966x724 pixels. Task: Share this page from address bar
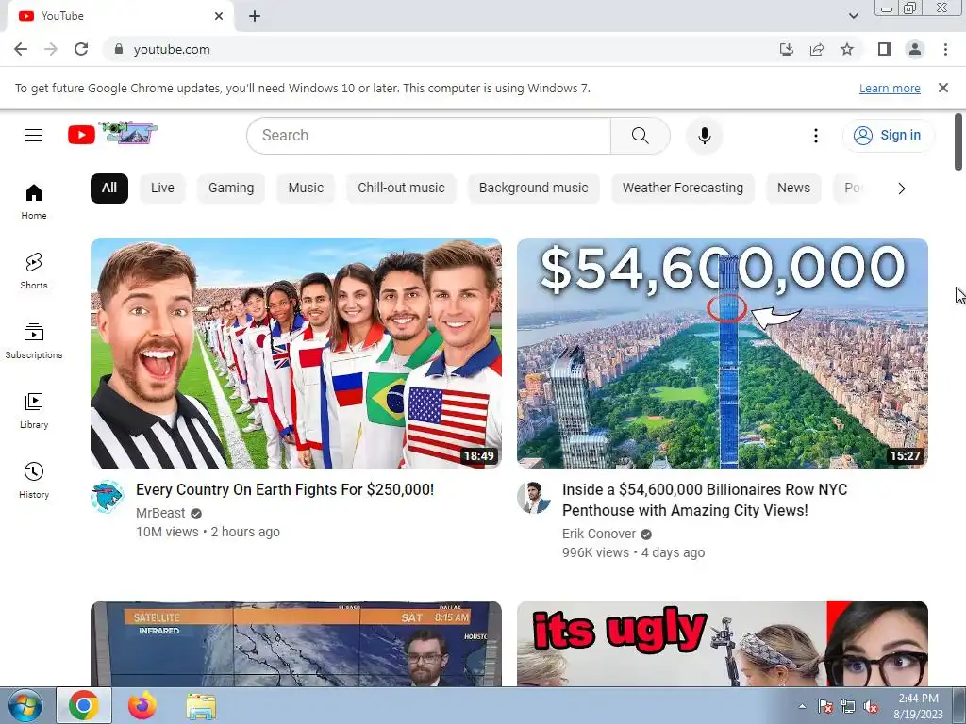coord(817,49)
